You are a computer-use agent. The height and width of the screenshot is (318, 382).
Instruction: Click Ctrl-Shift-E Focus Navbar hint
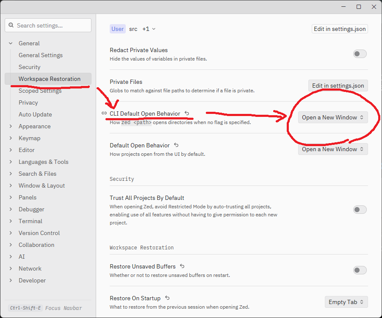click(x=46, y=308)
